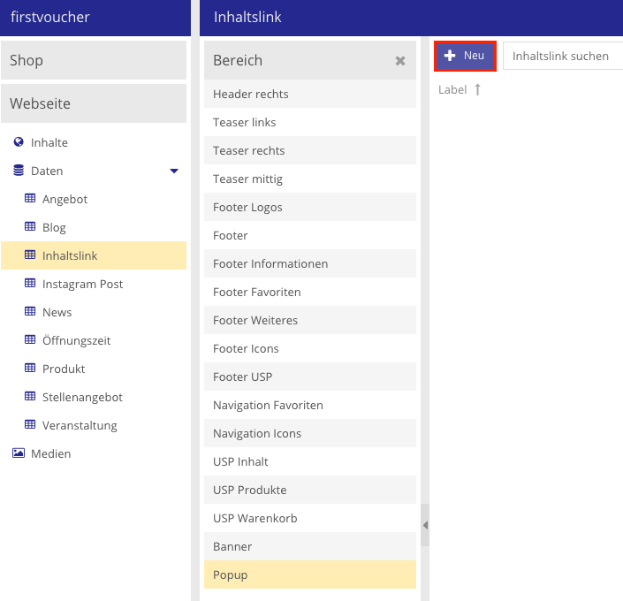This screenshot has height=601, width=623.
Task: Click the table icon next to Veranstaltung
Action: tap(30, 424)
